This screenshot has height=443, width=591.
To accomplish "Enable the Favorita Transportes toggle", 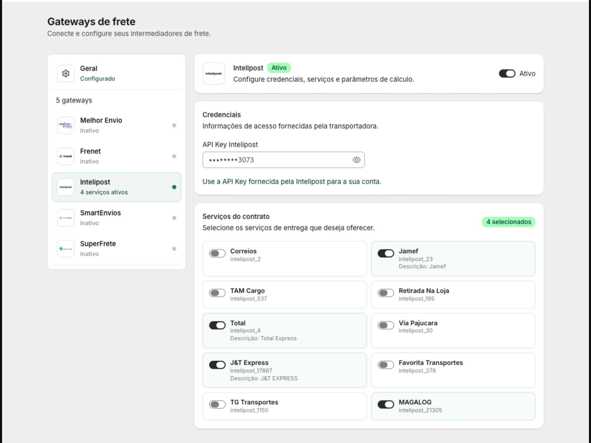I will [385, 365].
